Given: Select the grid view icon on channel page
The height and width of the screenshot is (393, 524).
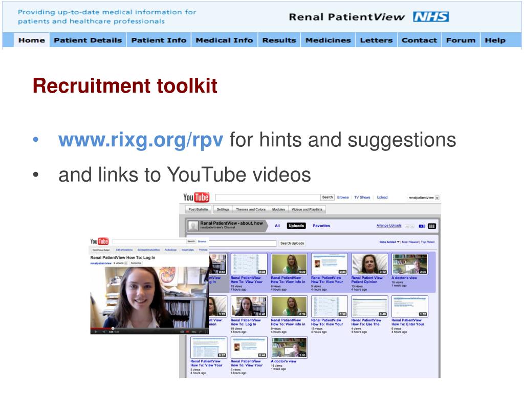Looking at the screenshot, I should click(x=432, y=226).
